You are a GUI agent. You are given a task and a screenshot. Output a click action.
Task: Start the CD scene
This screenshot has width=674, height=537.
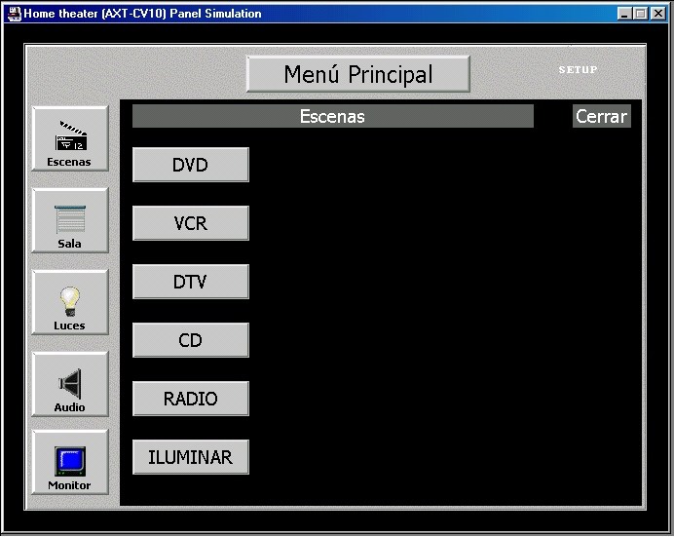pos(191,340)
